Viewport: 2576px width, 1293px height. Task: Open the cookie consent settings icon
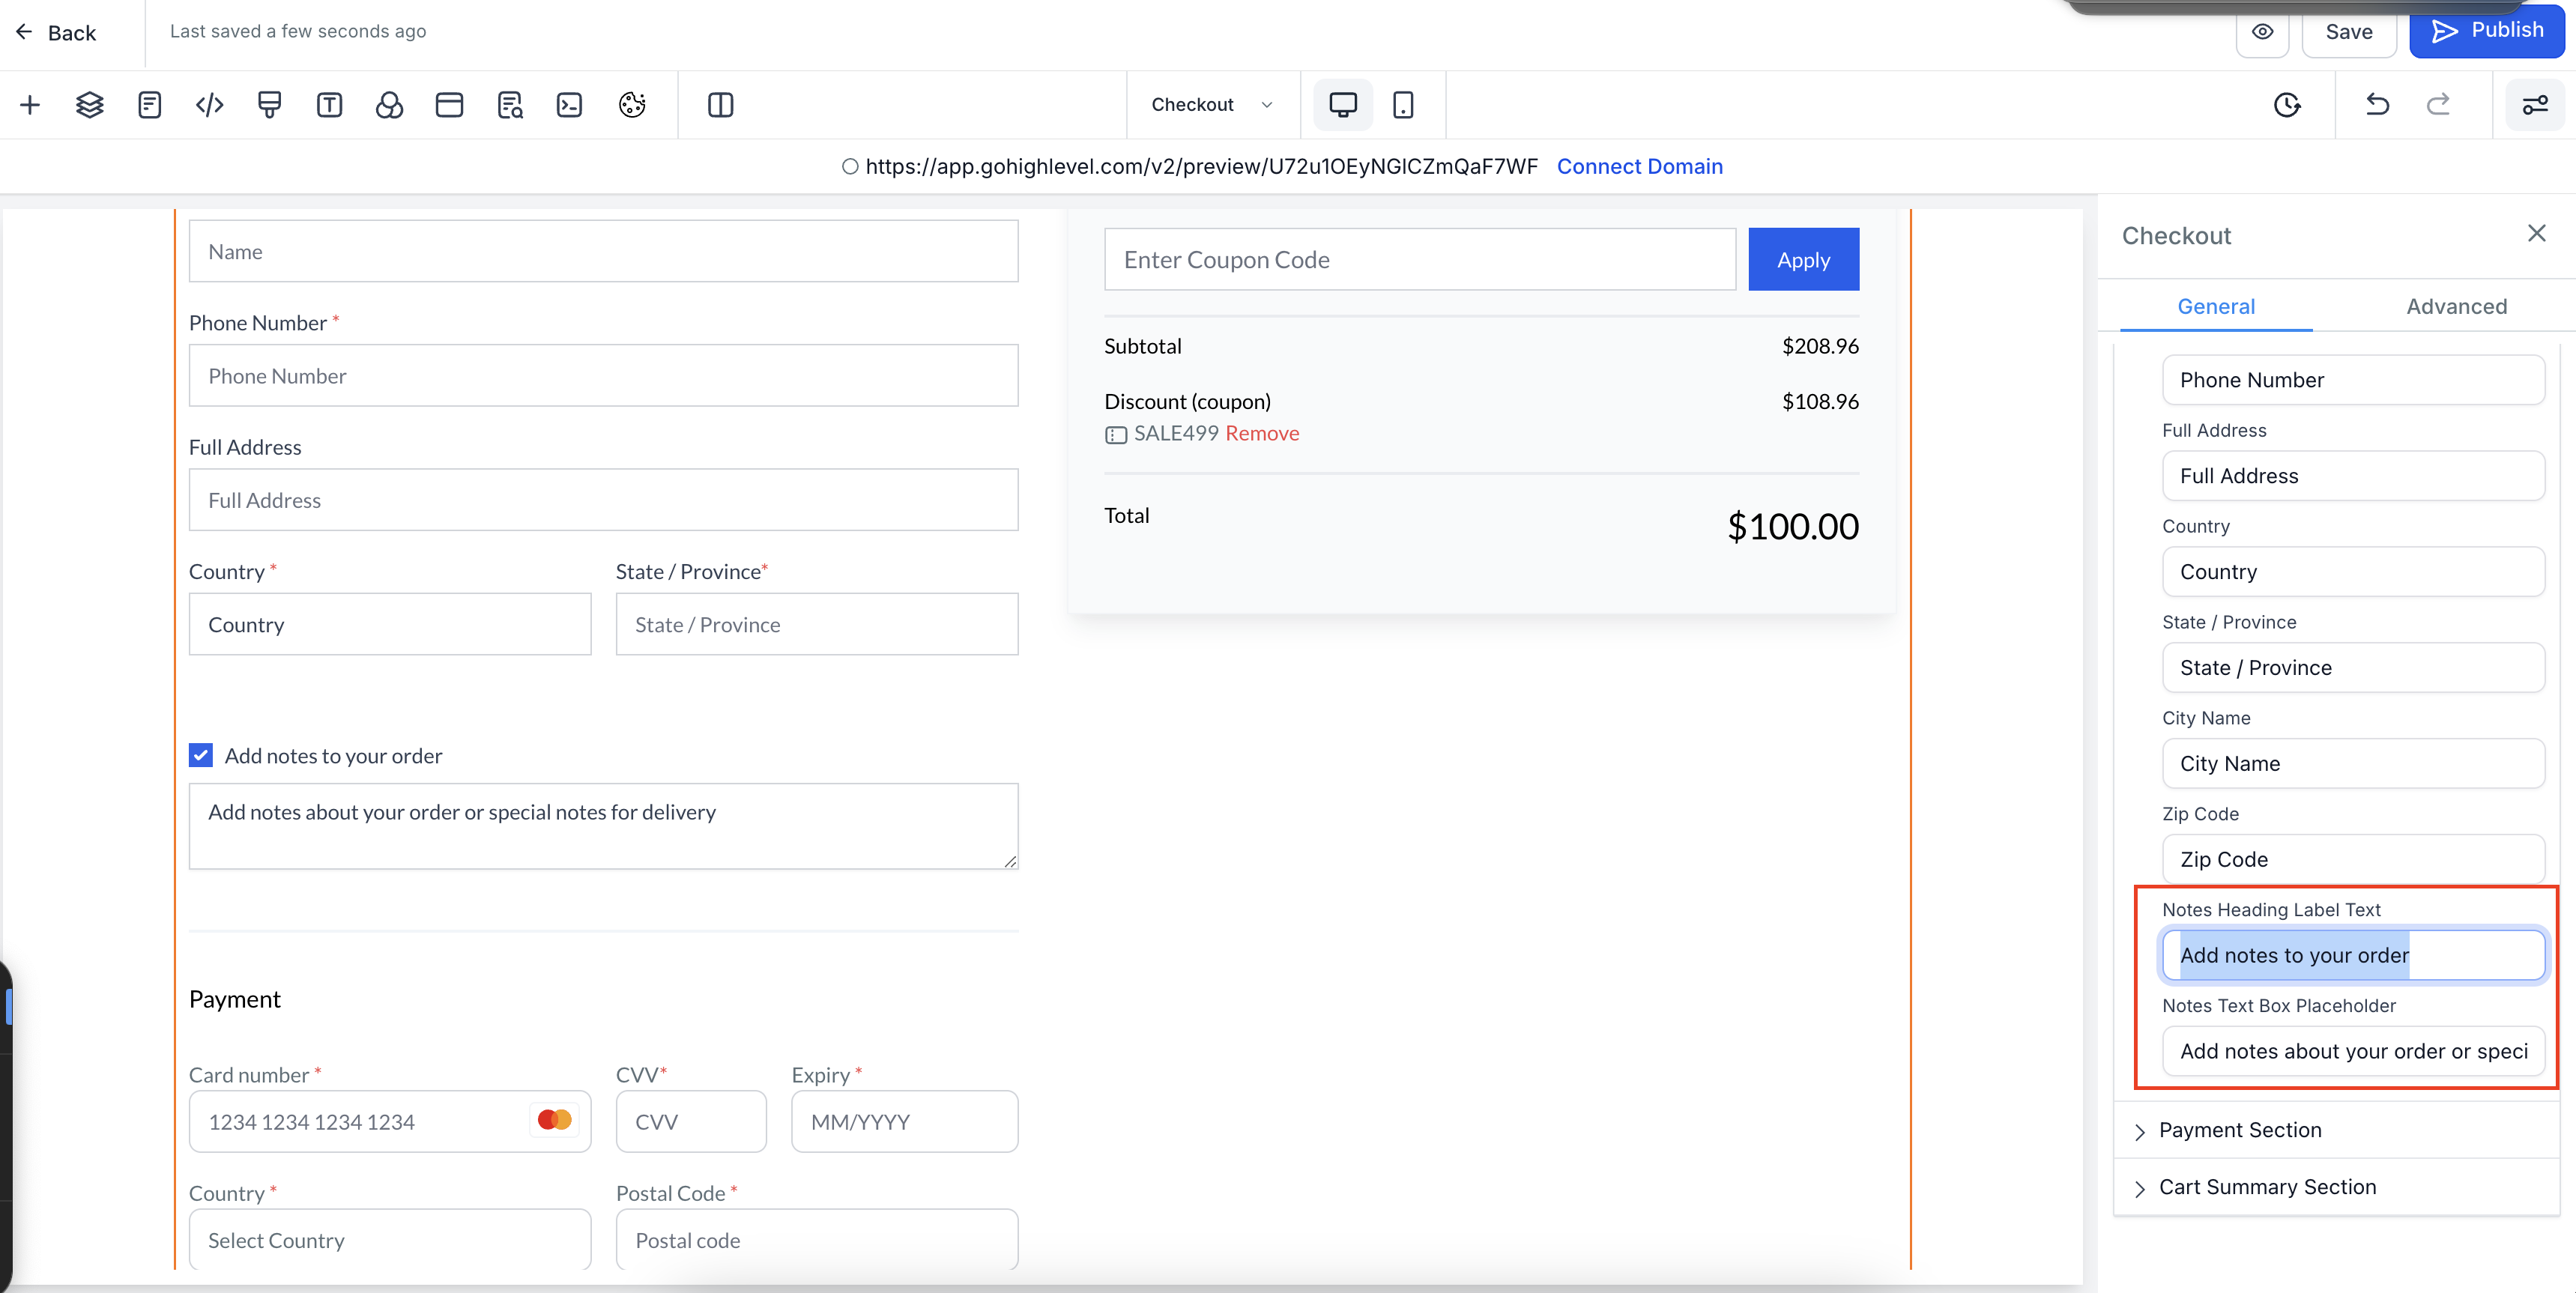[x=632, y=105]
